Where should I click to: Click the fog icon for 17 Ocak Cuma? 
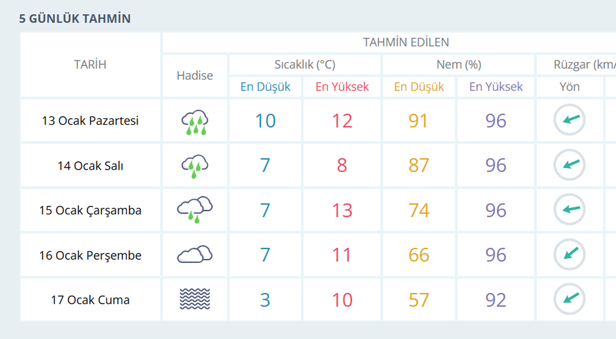[x=195, y=300]
